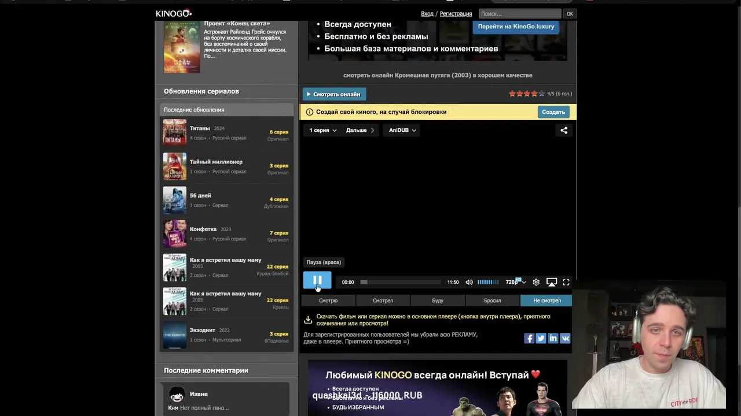
Task: Click the download icon below player
Action: [308, 319]
